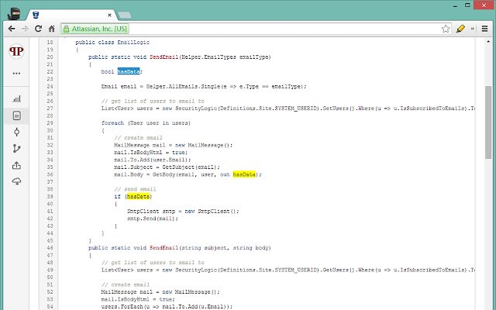Click line number 18

pos(50,43)
